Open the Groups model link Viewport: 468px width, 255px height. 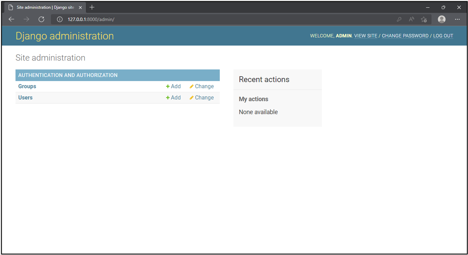point(27,86)
